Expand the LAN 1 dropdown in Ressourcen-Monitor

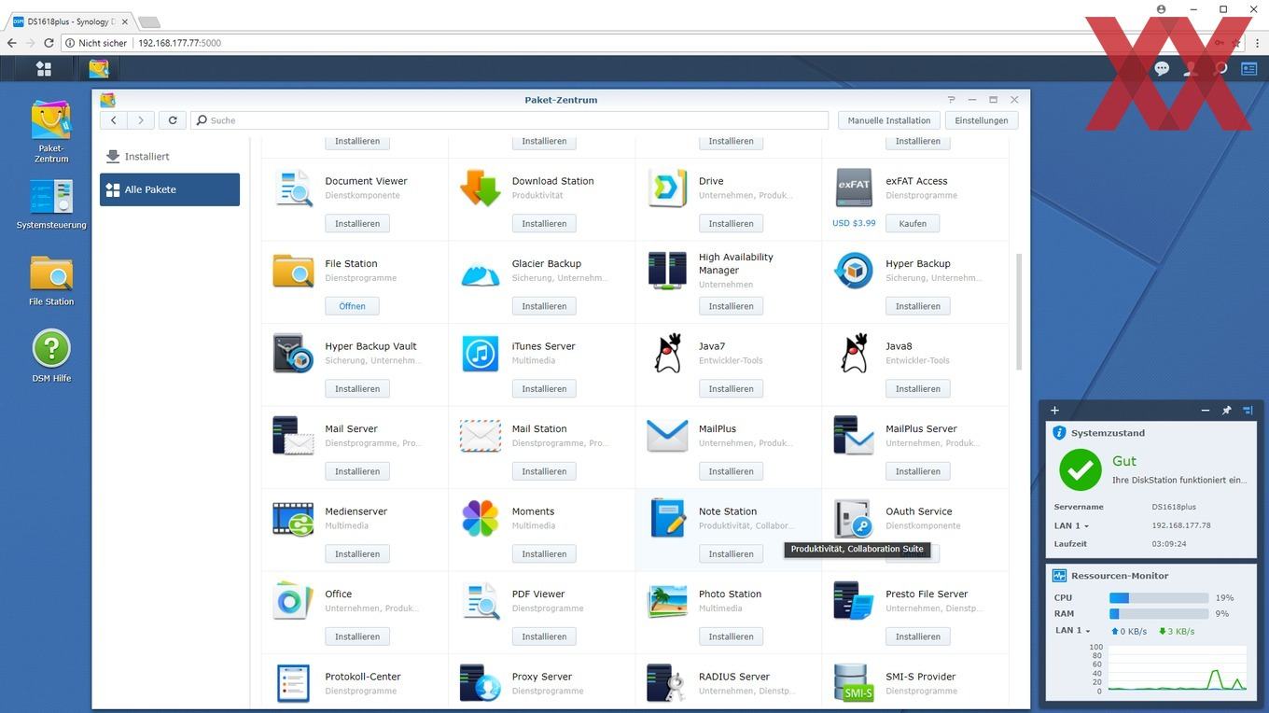(x=1073, y=630)
